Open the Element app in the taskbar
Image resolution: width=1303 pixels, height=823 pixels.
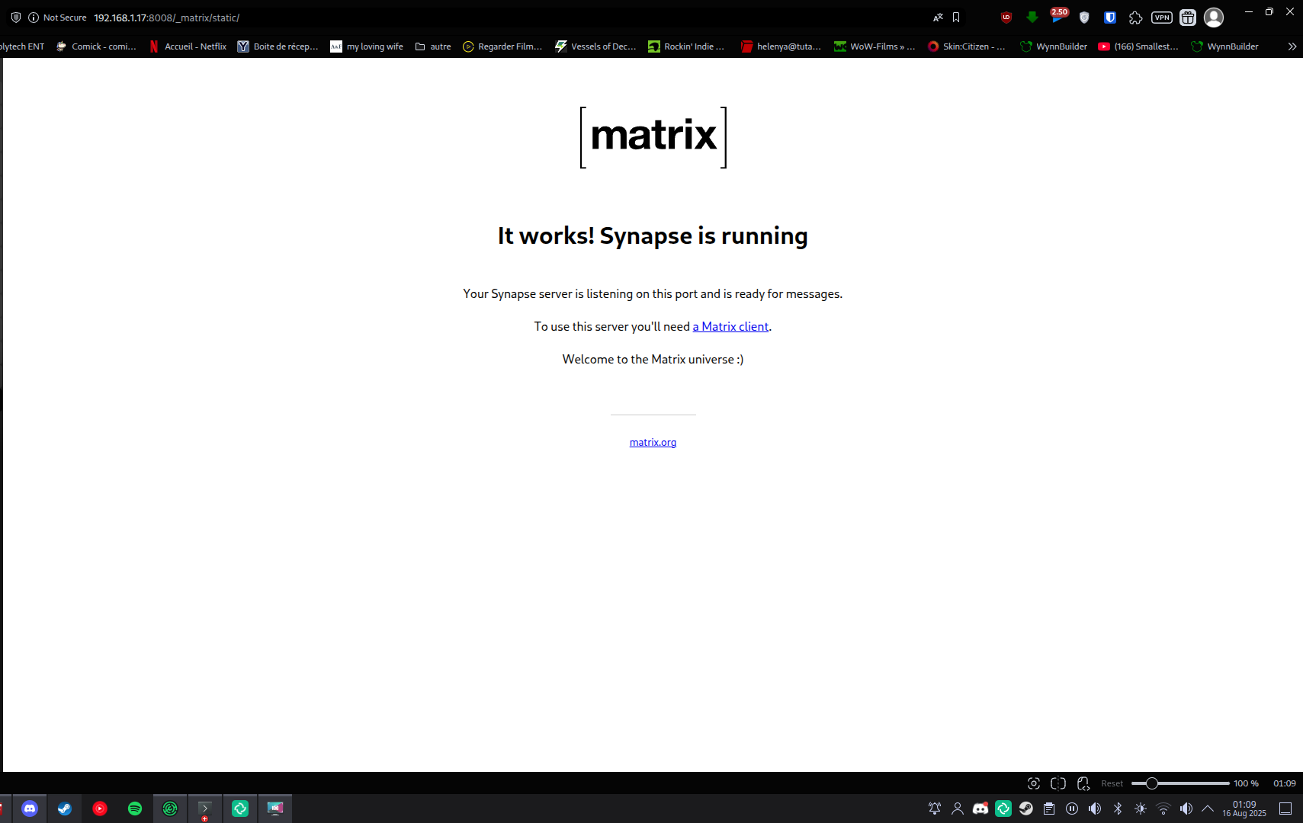tap(240, 809)
